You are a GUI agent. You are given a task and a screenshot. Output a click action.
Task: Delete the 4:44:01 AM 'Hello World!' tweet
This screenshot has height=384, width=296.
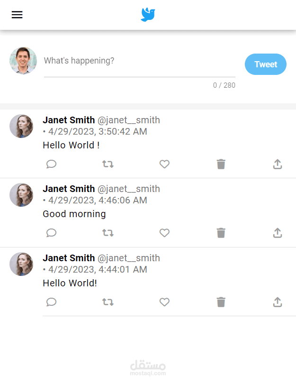[x=221, y=302]
